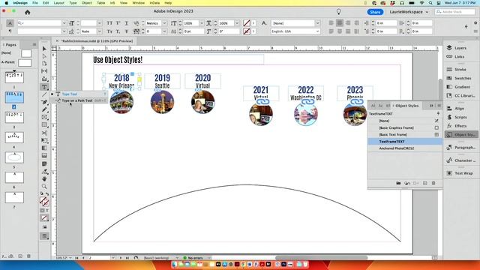The width and height of the screenshot is (480, 270).
Task: Toggle Small Caps formatting
Action: [x=109, y=31]
